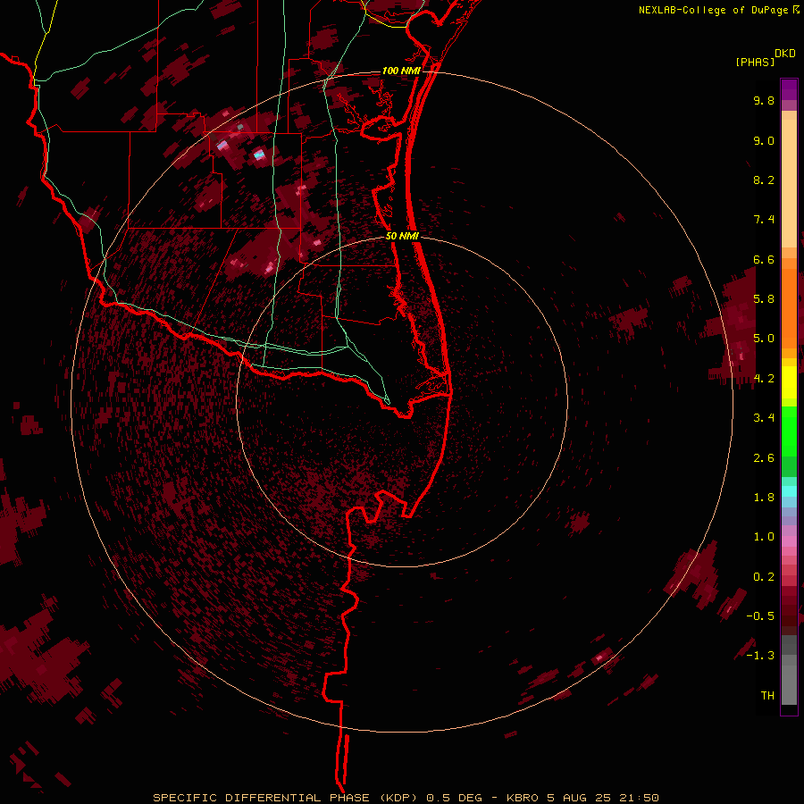
Task: Pick the bright green swatch in the color bar
Action: point(789,431)
